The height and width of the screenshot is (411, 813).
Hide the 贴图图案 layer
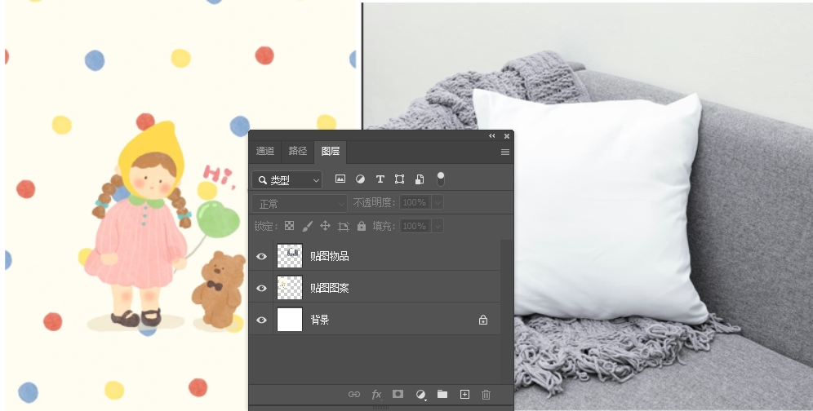[261, 288]
